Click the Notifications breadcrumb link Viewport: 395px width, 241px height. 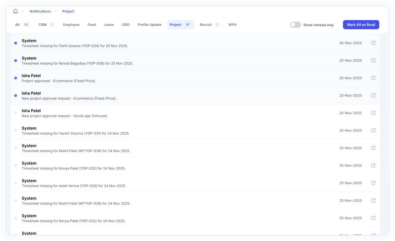[40, 11]
